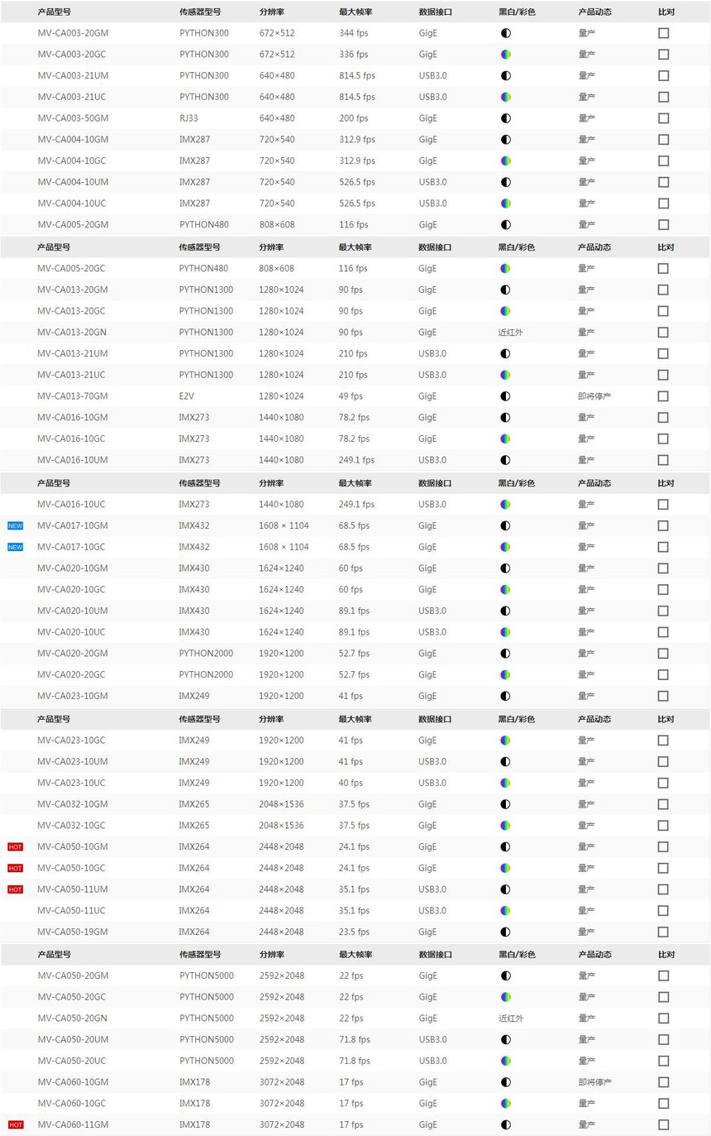Viewport: 711px width, 1136px height.
Task: Click the monochrome icon for MV-CA003-20GM
Action: coord(505,33)
